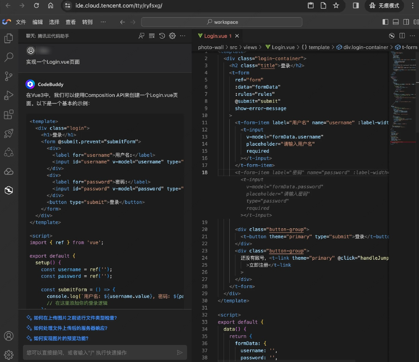Open the chat panel more actions ellipsis
Image resolution: width=419 pixels, height=362 pixels.
click(x=183, y=36)
